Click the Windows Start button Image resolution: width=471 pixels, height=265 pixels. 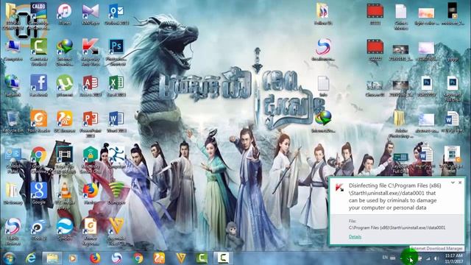(9, 258)
